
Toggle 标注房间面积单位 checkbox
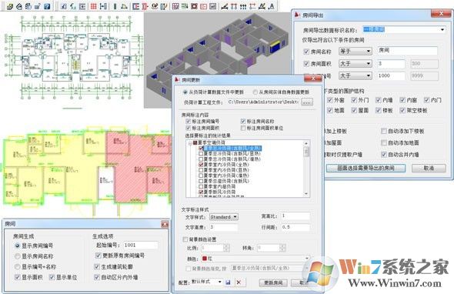(x=243, y=128)
